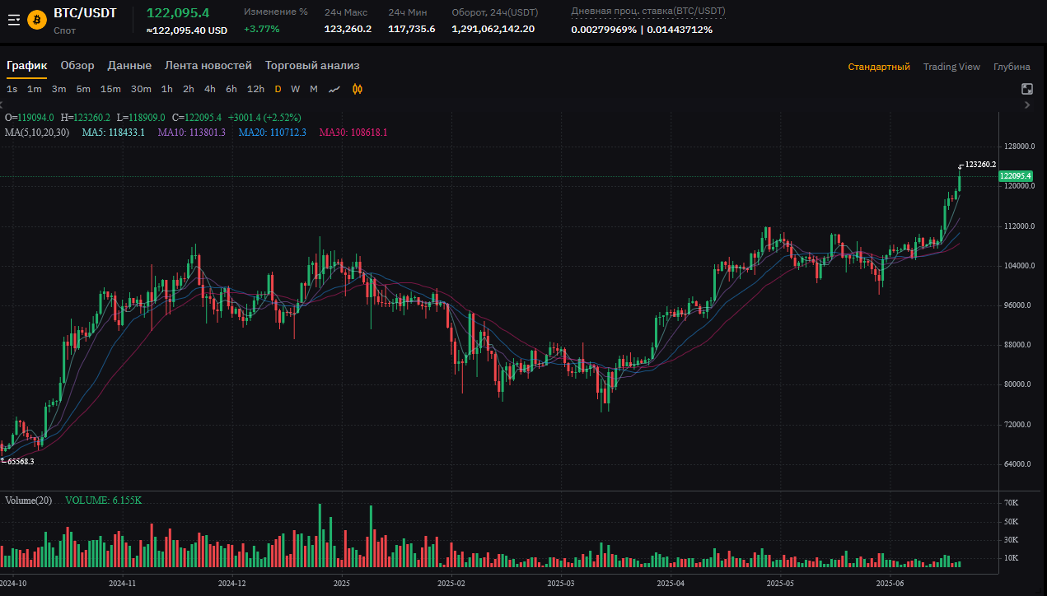This screenshot has width=1047, height=596.
Task: Click the MA(5,10,20,30) indicator label
Action: click(37, 133)
